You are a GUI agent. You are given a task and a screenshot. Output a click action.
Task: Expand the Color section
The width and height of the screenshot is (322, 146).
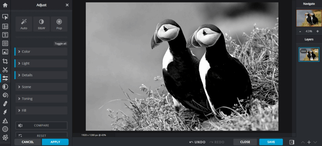[x=41, y=51]
